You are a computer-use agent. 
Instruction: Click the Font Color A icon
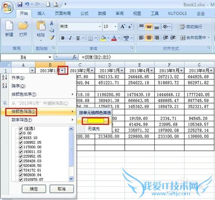tap(114, 38)
